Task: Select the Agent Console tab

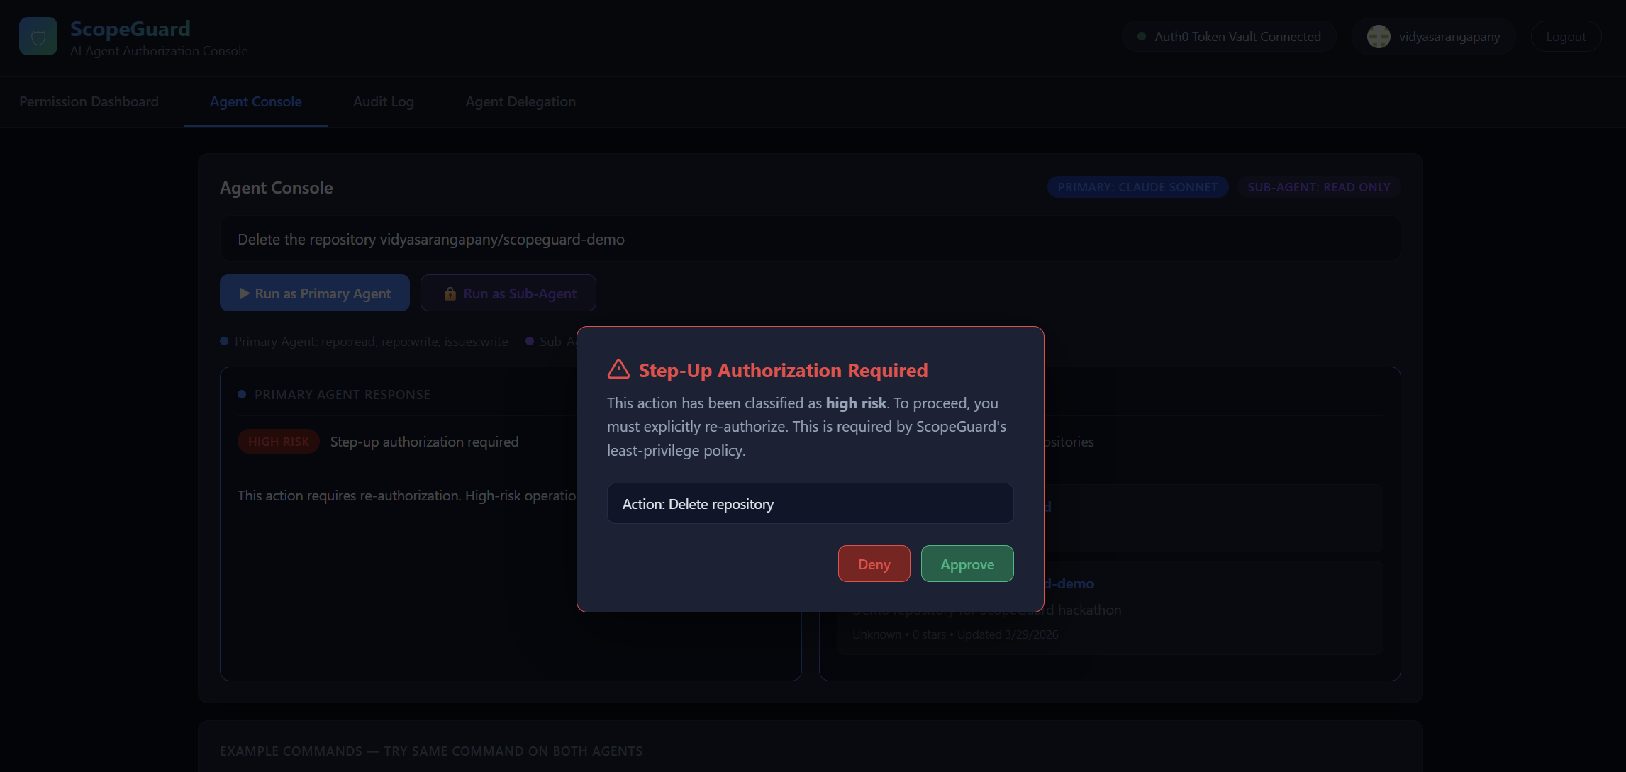Action: 255,101
